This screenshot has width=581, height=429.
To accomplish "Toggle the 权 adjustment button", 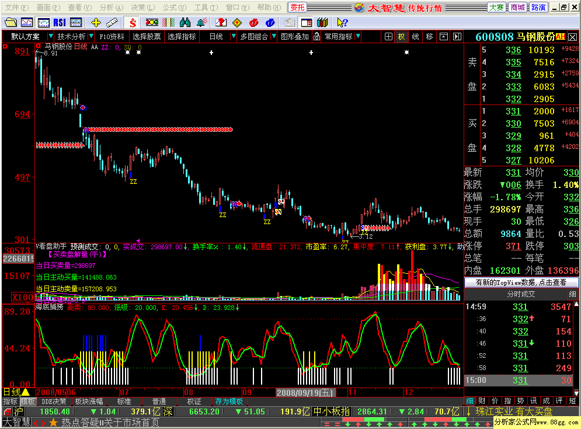I will pyautogui.click(x=402, y=36).
